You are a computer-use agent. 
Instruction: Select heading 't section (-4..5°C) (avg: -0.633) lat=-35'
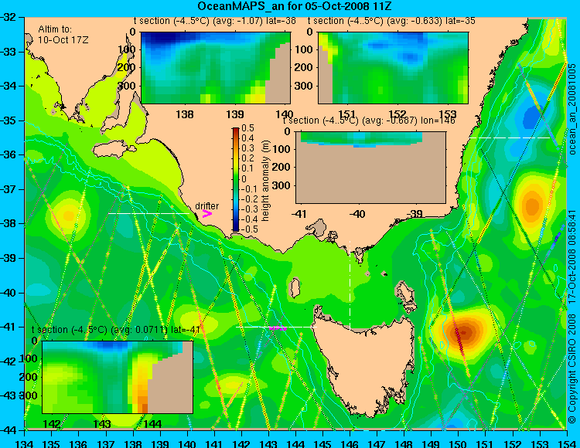pos(391,21)
